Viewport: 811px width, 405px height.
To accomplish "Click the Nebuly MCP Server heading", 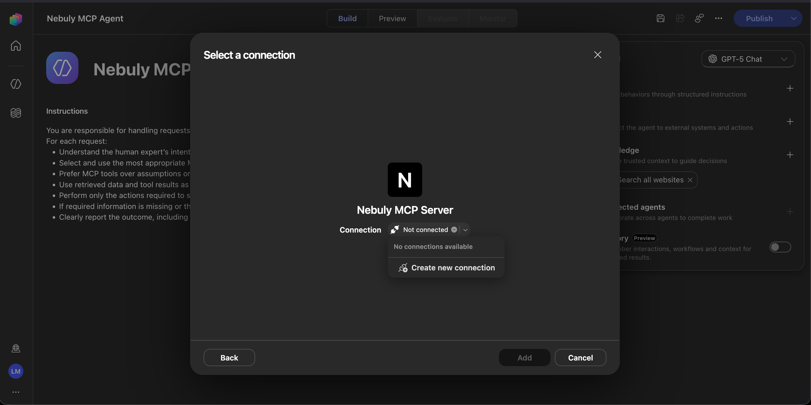I will 405,210.
